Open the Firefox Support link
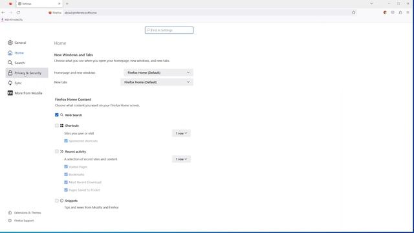 [21, 221]
